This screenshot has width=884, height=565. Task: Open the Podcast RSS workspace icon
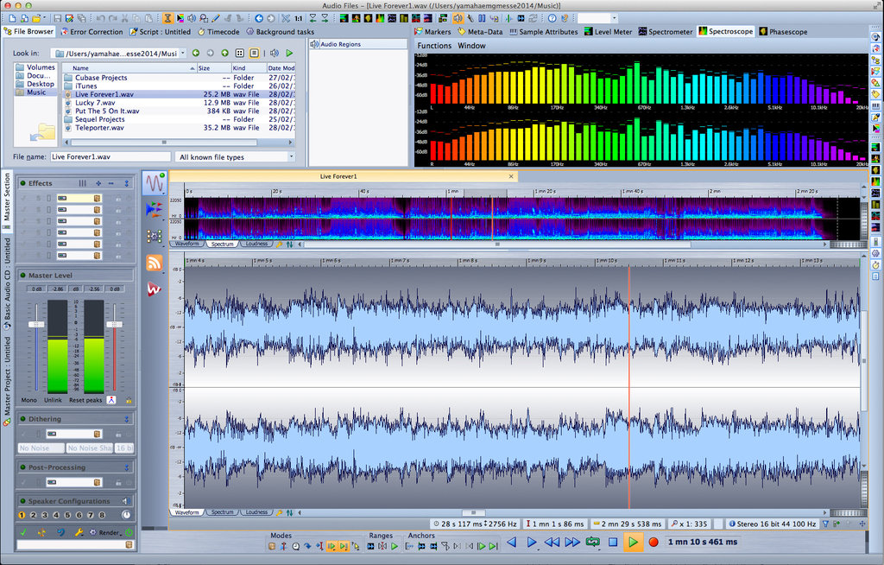click(154, 263)
